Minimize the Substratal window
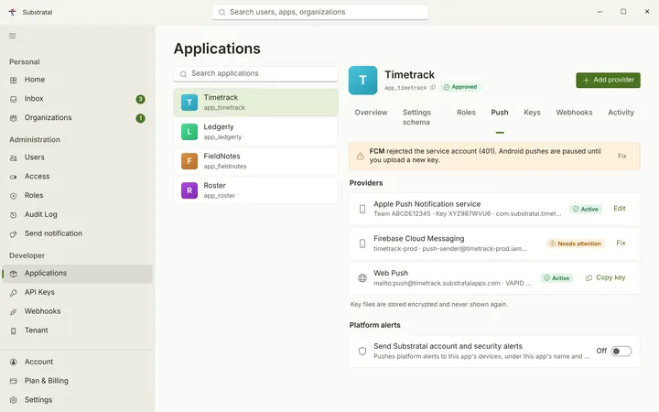This screenshot has height=412, width=659. [600, 12]
